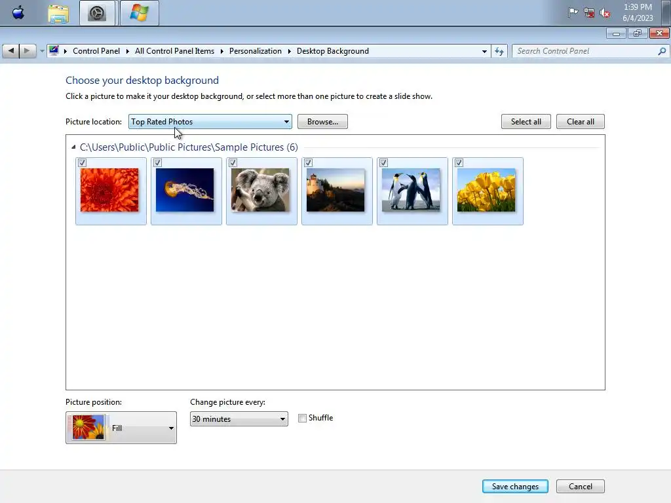The height and width of the screenshot is (503, 671).
Task: Uncheck the jellyfish picture checkbox
Action: click(x=157, y=162)
